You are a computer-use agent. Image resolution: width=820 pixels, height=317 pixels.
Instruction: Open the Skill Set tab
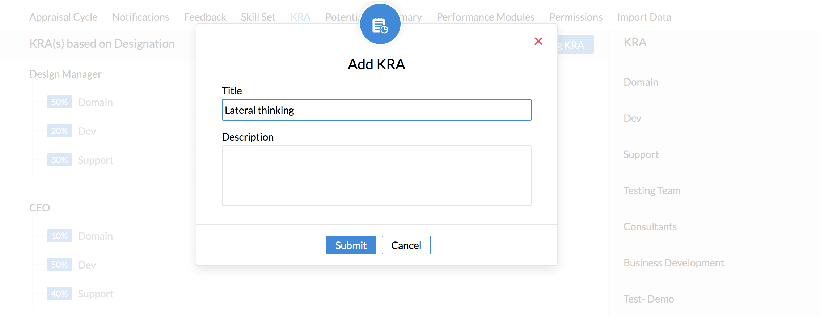tap(258, 17)
